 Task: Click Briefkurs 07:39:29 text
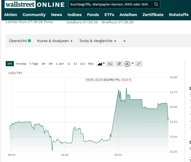click(x=118, y=22)
